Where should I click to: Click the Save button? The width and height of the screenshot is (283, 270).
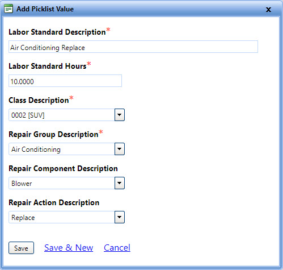pyautogui.click(x=21, y=248)
